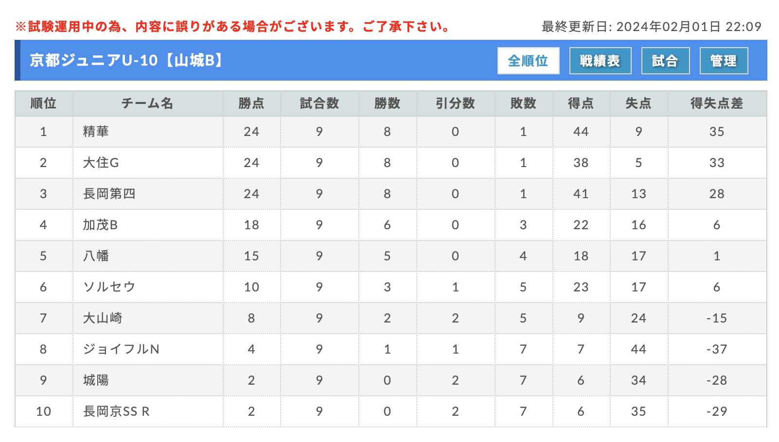Select team 八幡
Image resolution: width=779 pixels, height=442 pixels.
tap(96, 256)
